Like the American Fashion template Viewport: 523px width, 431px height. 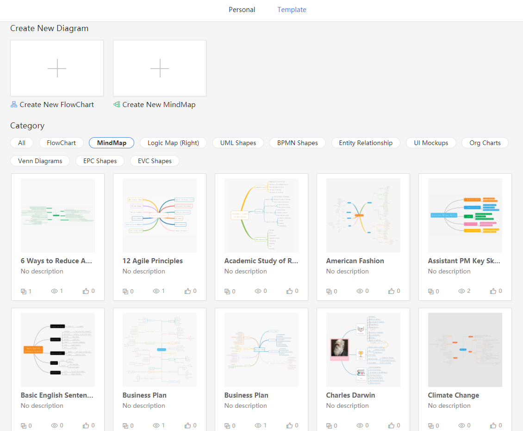click(391, 291)
